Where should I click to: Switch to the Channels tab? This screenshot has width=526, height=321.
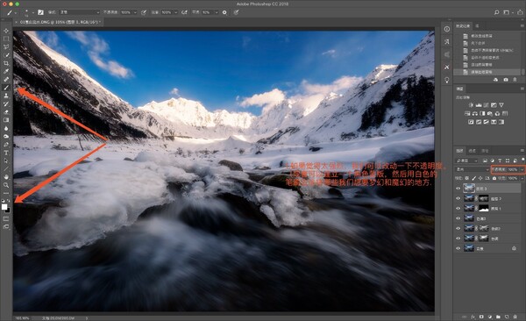point(473,151)
